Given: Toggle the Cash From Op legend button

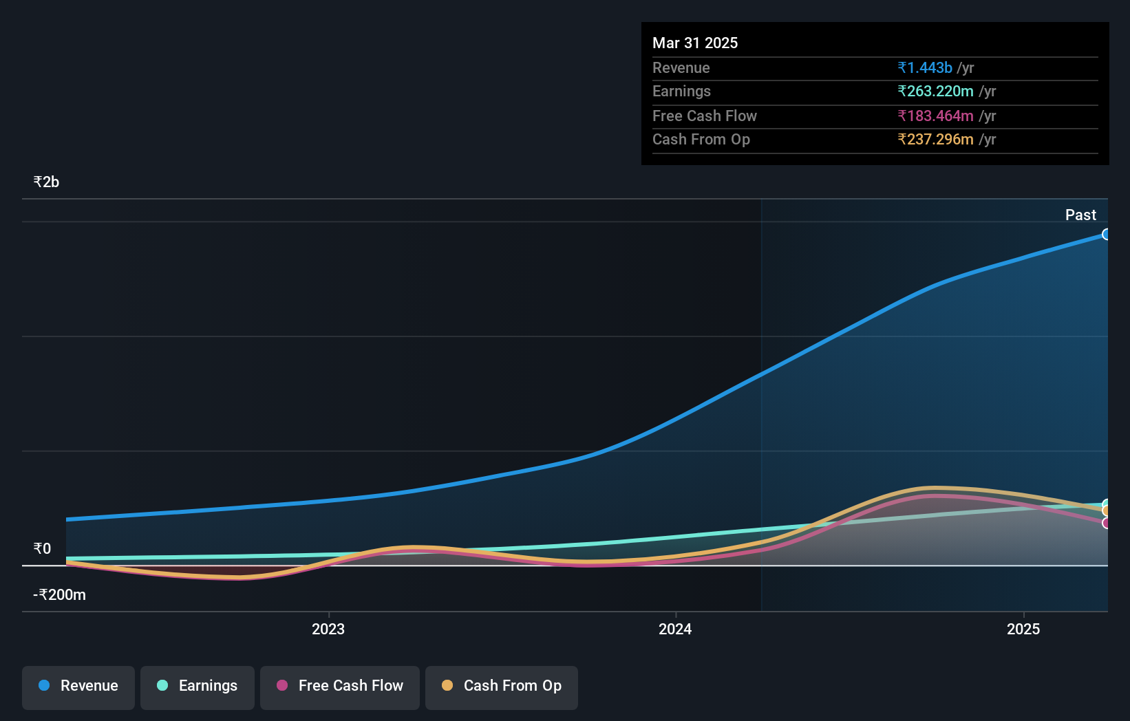Looking at the screenshot, I should point(502,687).
